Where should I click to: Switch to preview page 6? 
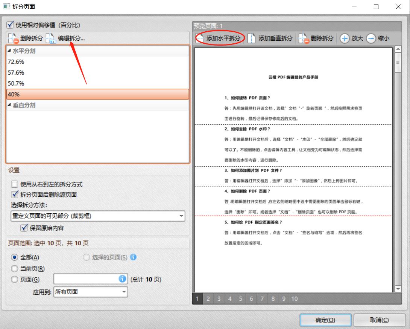click(x=251, y=298)
